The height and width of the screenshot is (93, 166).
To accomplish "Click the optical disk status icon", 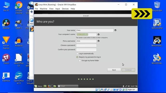I will click(99, 90).
